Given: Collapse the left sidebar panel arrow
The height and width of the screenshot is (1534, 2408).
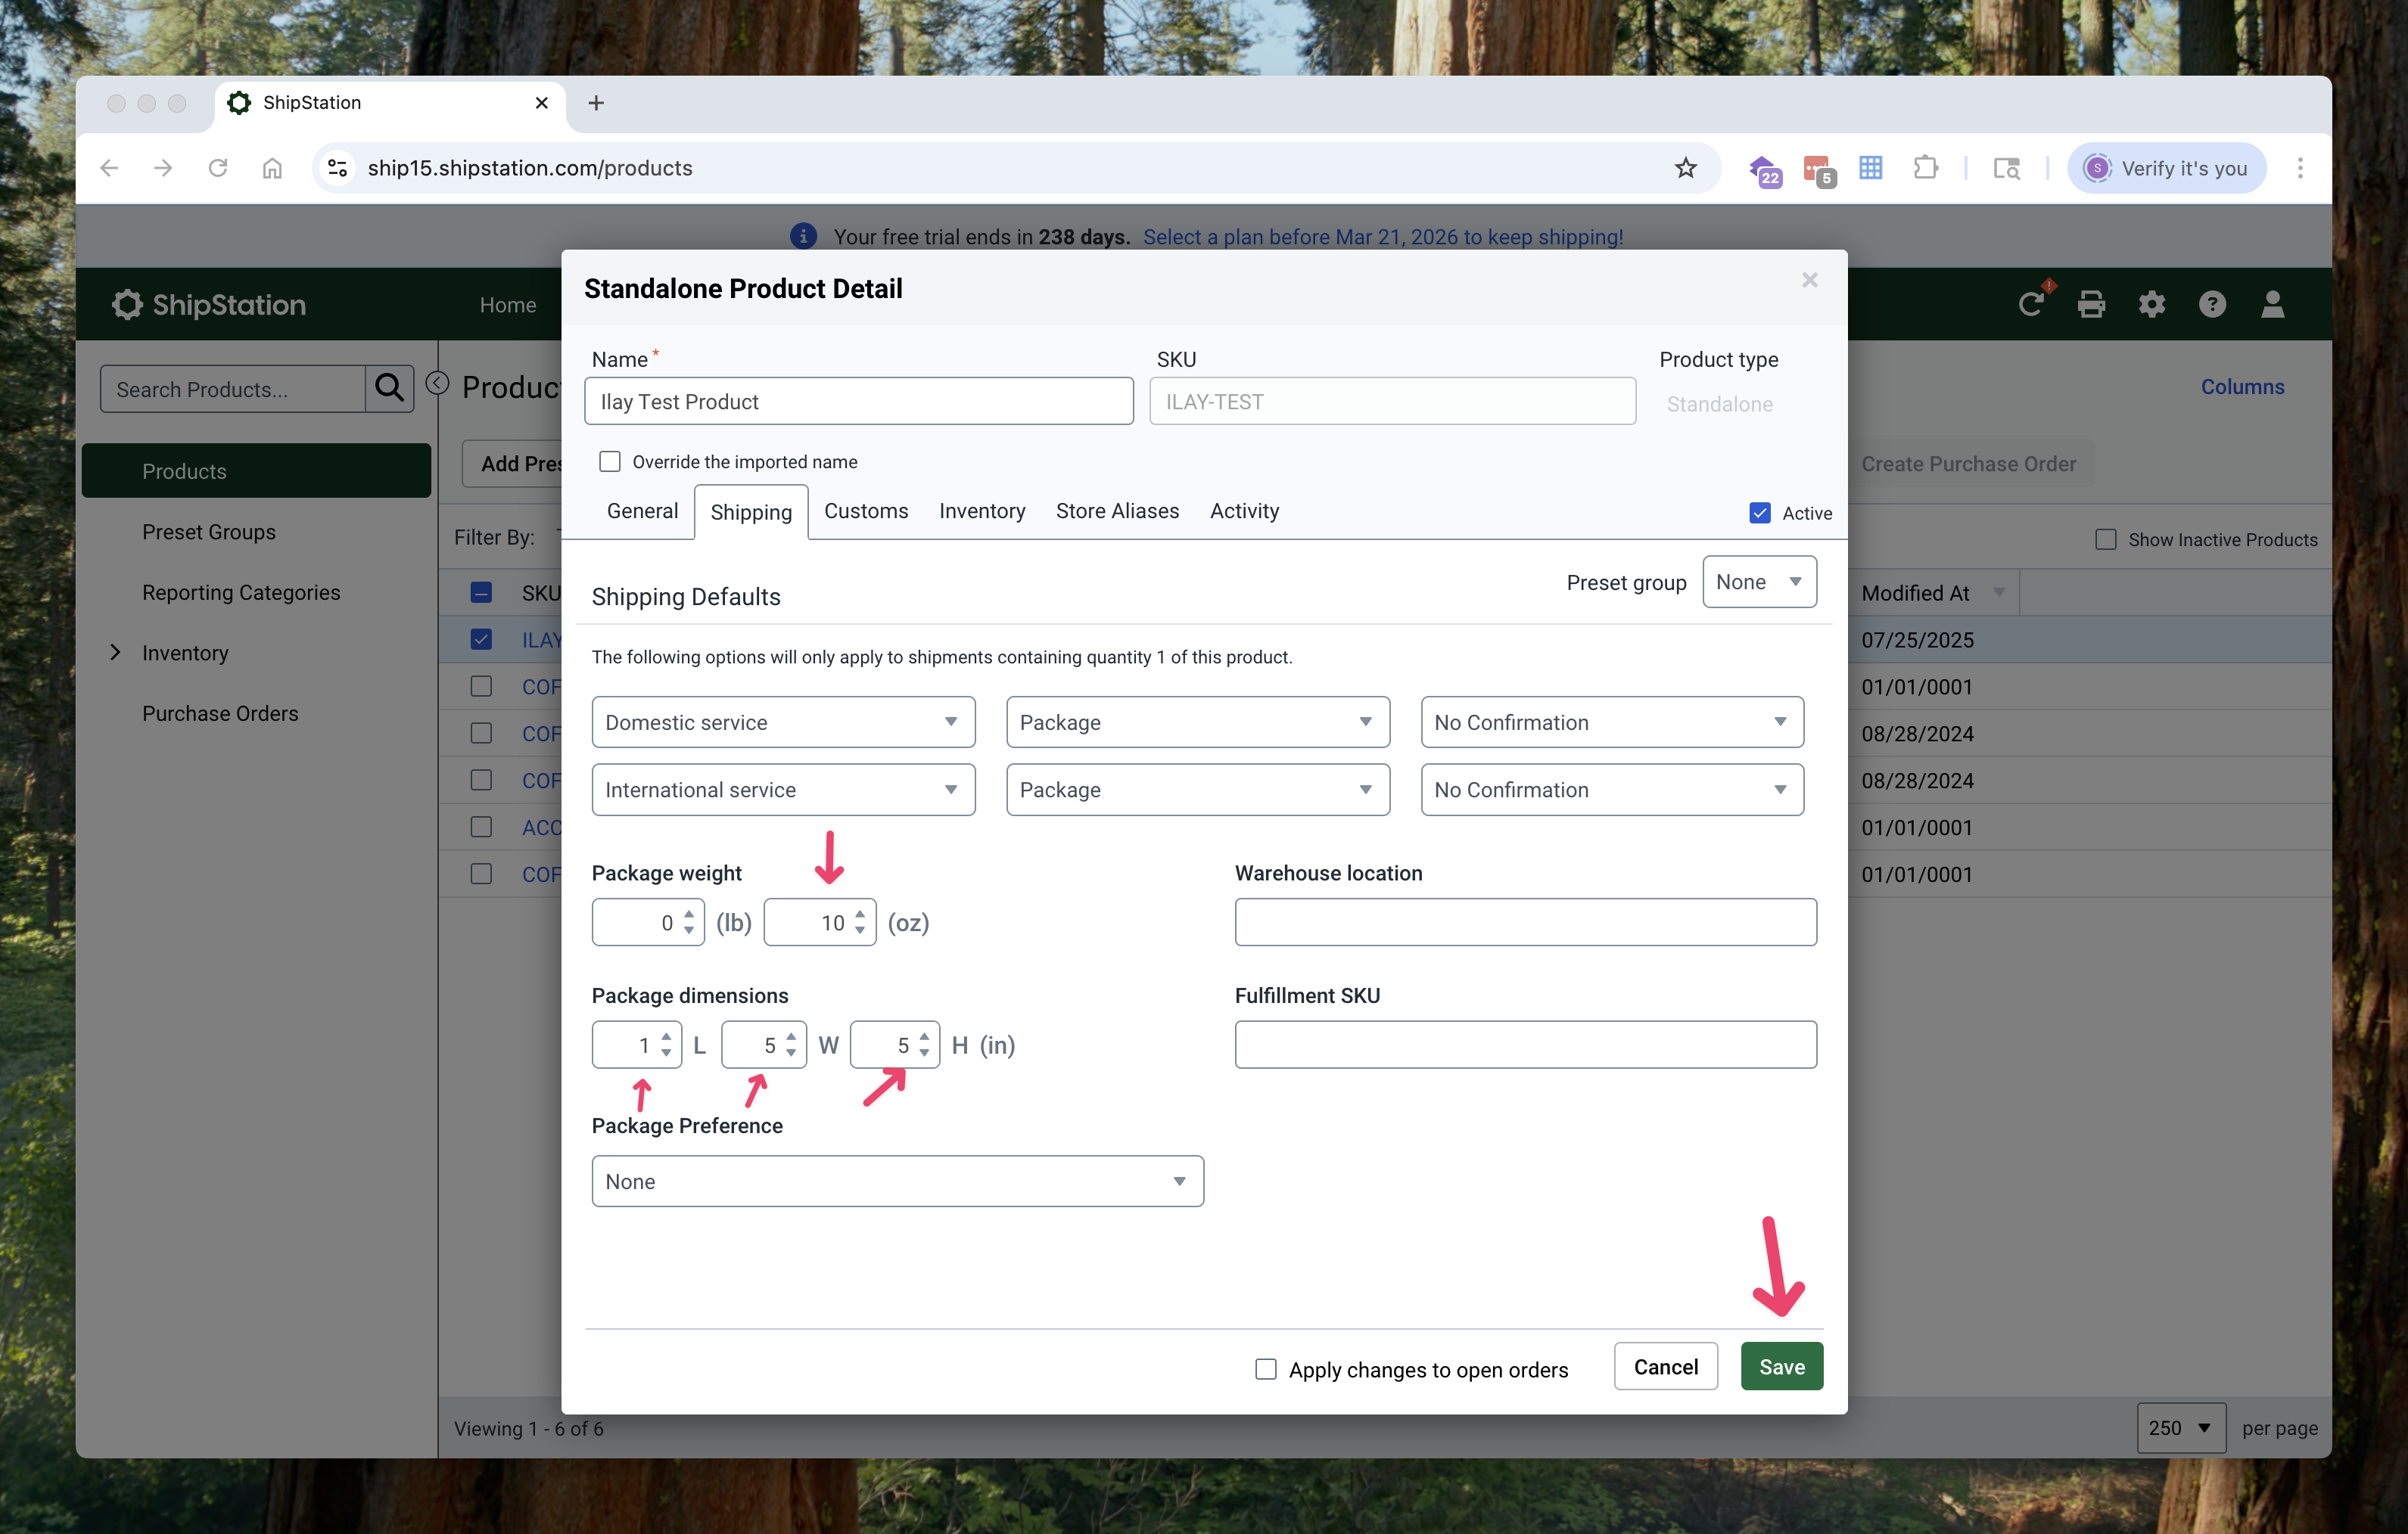Looking at the screenshot, I should click(x=437, y=383).
